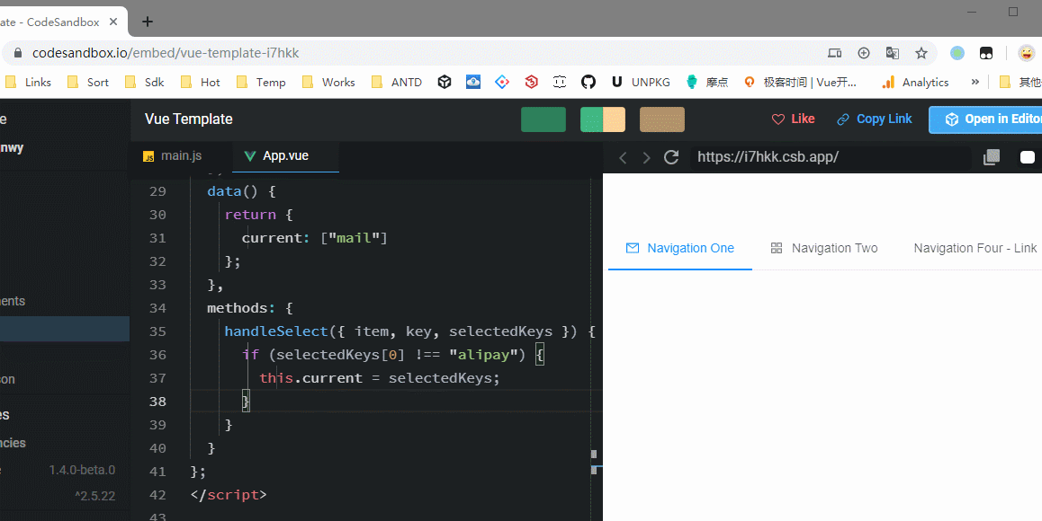Image resolution: width=1042 pixels, height=521 pixels.
Task: Switch to App.vue file tab
Action: coord(286,156)
